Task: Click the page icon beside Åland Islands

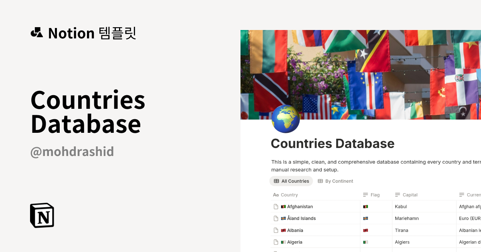Action: point(276,218)
